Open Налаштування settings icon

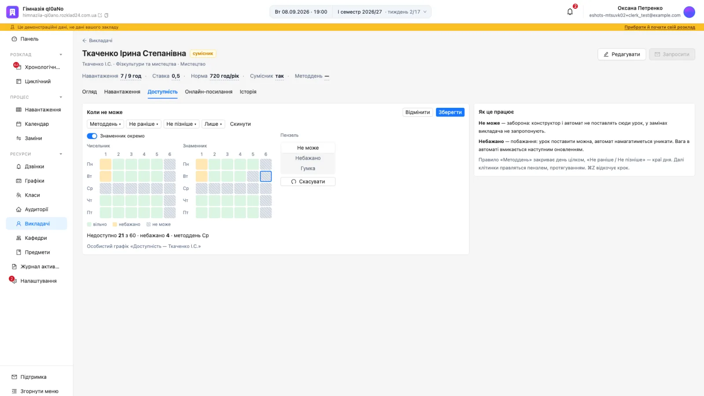click(x=14, y=281)
